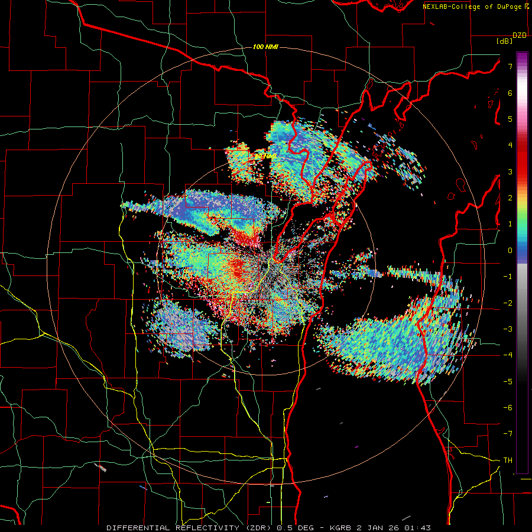Click the 6 value on color scale
The width and height of the screenshot is (532, 532).
(510, 93)
